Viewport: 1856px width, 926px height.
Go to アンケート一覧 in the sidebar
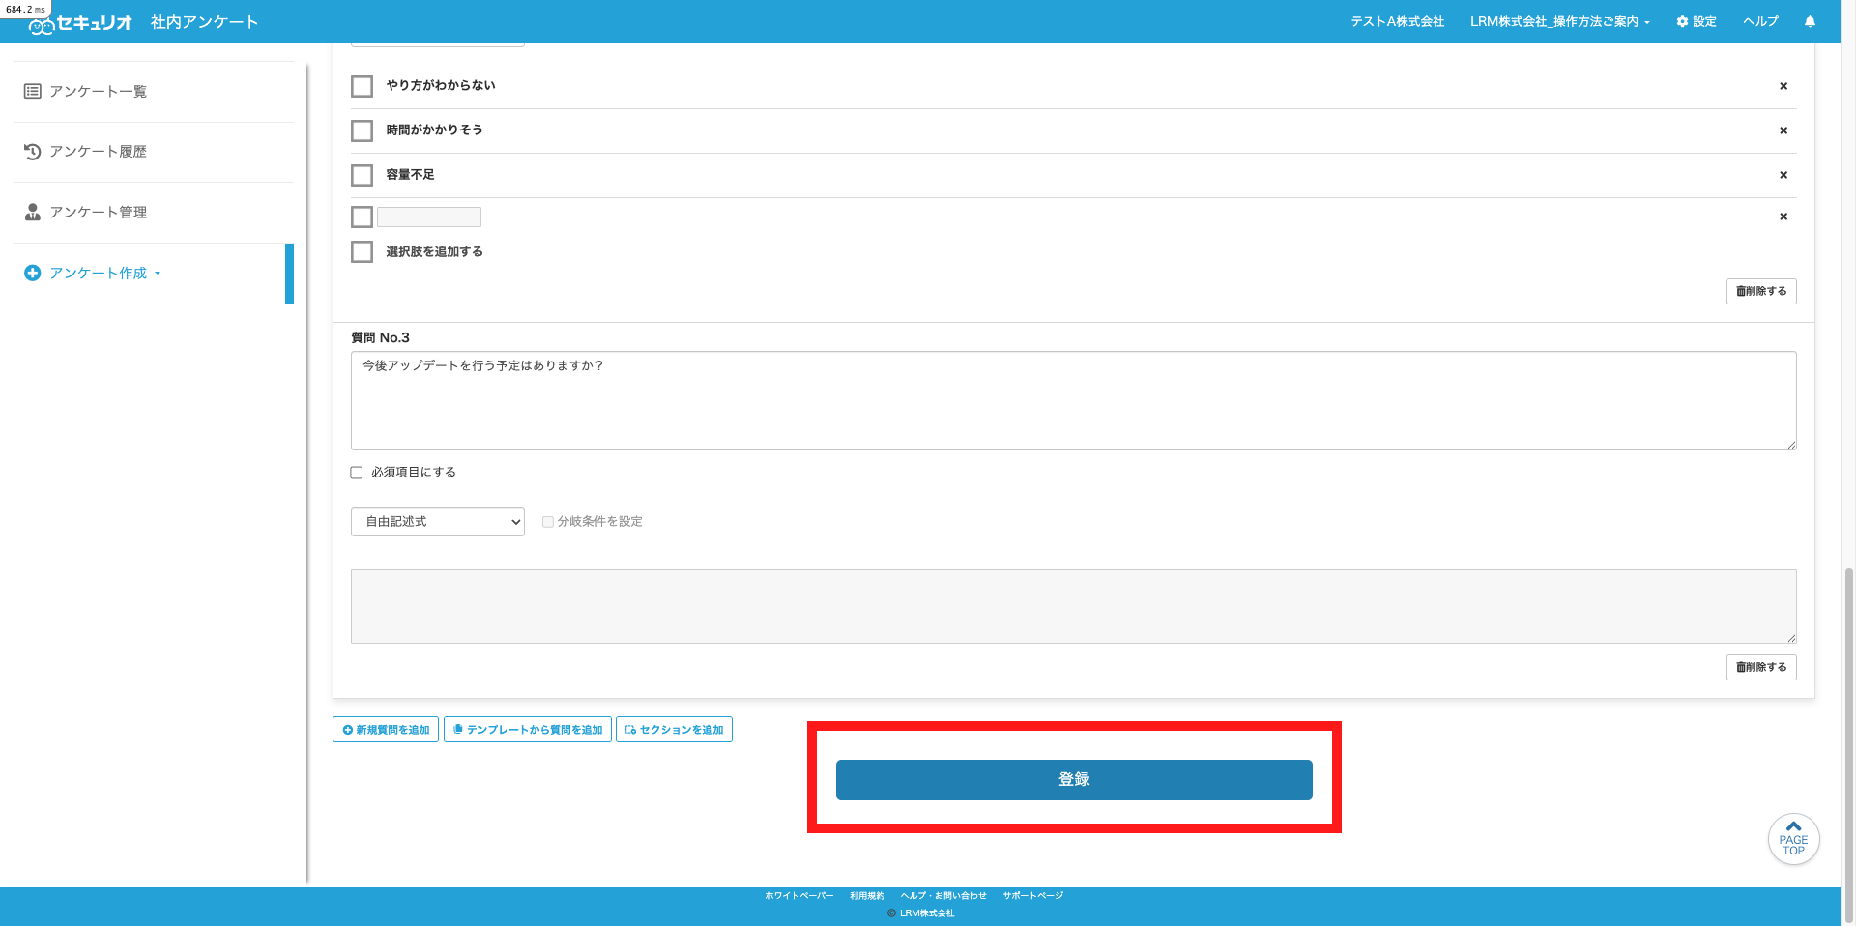[x=86, y=92]
